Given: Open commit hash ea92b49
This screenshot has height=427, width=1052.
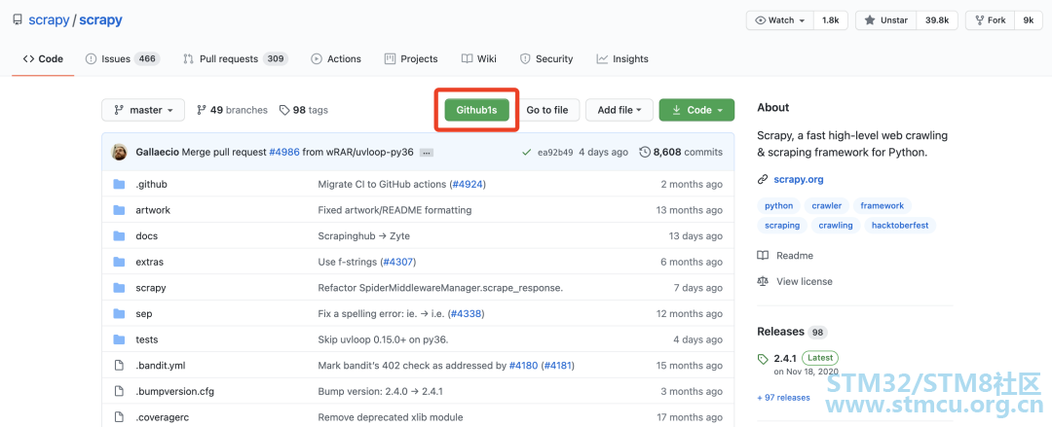Looking at the screenshot, I should (x=555, y=152).
